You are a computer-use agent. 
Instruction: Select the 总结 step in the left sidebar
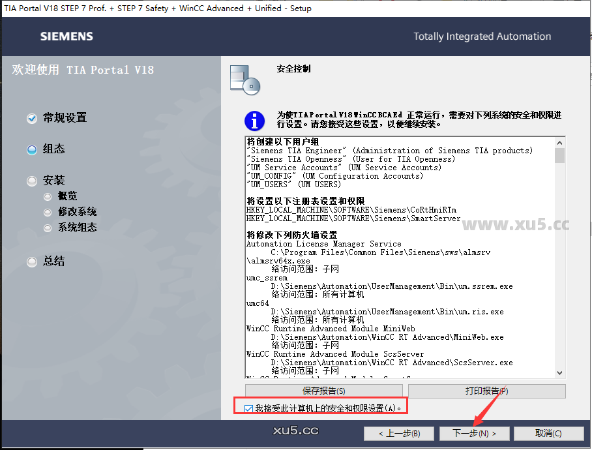click(31, 261)
